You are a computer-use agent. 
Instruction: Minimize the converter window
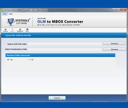114,10
